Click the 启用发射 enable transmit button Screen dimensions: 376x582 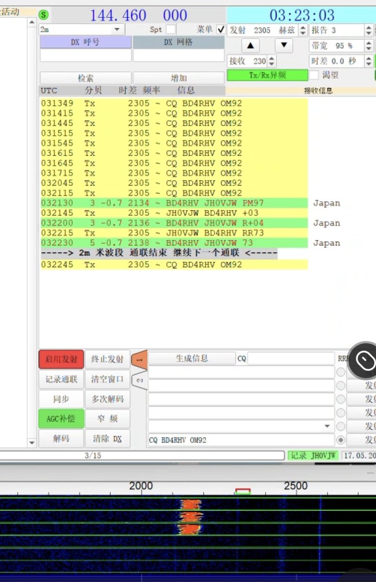61,359
